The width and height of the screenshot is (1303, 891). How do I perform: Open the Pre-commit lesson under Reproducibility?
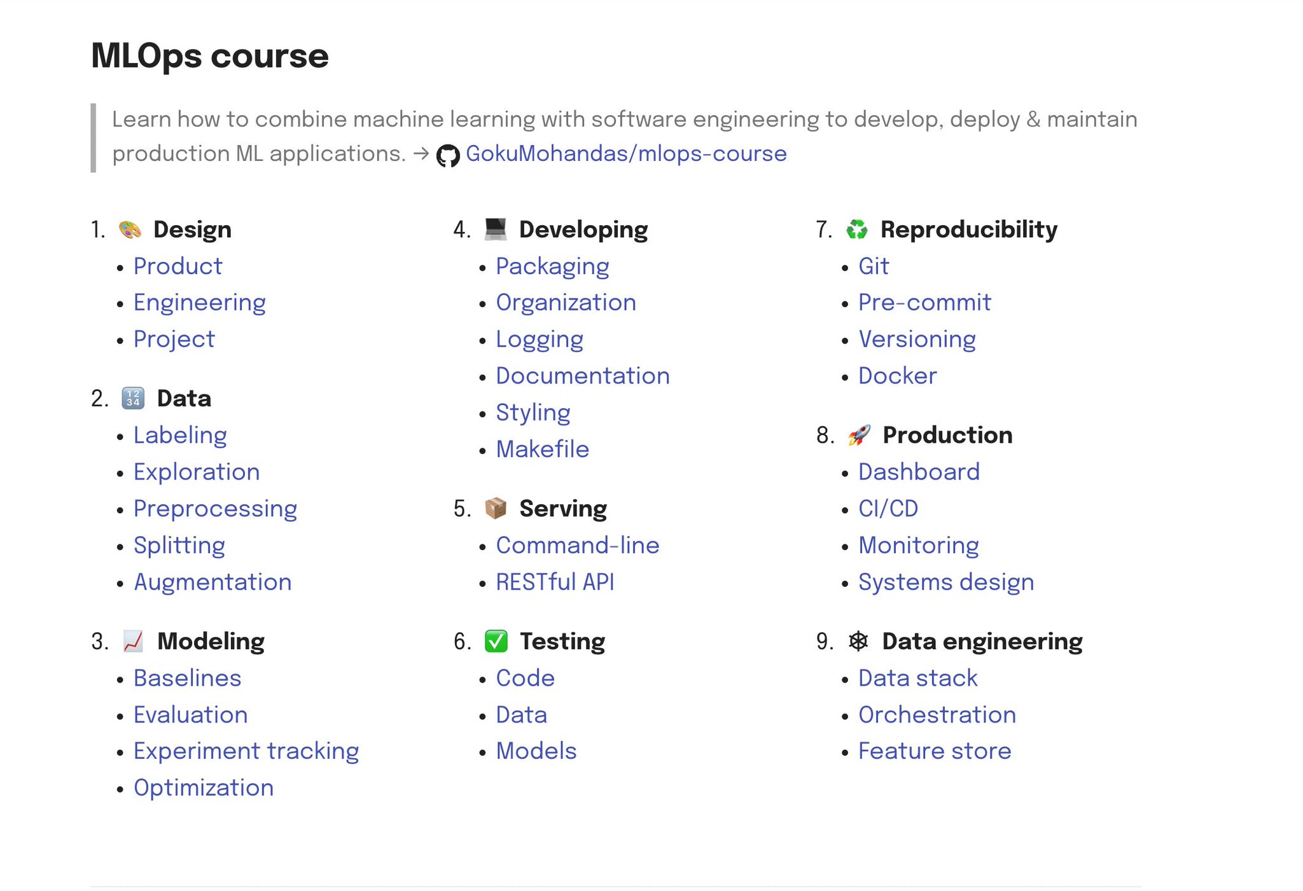pos(924,303)
